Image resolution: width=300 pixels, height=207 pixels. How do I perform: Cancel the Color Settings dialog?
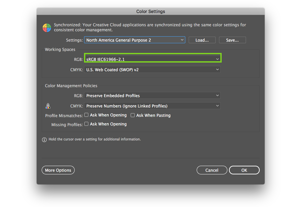point(212,170)
